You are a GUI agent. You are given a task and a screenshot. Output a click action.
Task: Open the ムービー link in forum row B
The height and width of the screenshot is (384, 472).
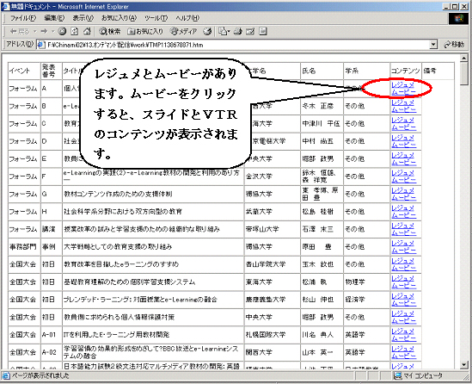click(x=404, y=109)
